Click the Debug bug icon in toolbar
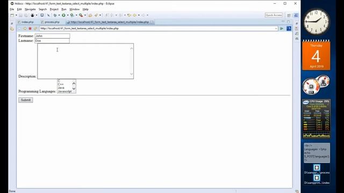This screenshot has height=193, width=344. coord(55,16)
